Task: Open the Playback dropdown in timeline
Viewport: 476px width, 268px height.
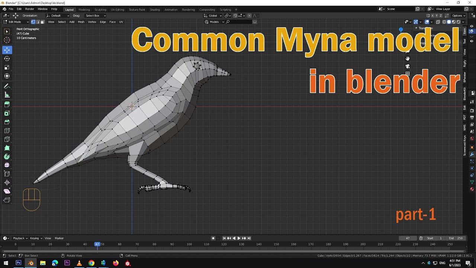Action: [x=20, y=238]
